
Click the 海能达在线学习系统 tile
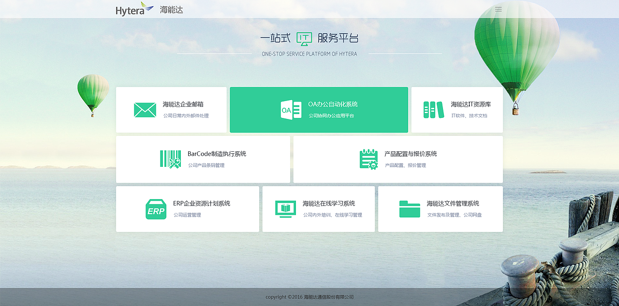[319, 209]
